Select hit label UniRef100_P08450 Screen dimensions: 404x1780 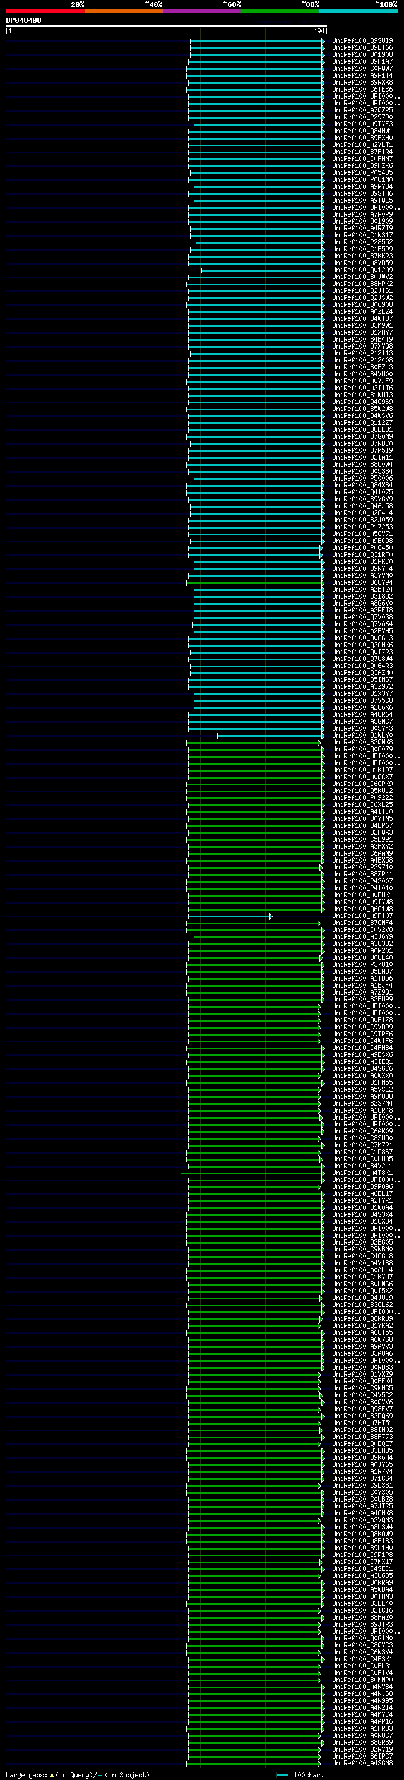362,548
